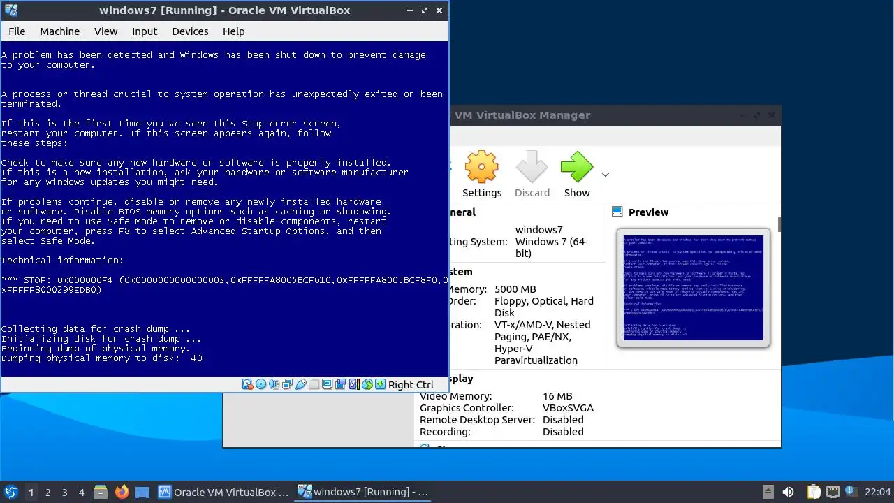Viewport: 894px width, 503px height.
Task: Click the network adapters status icon
Action: point(287,384)
